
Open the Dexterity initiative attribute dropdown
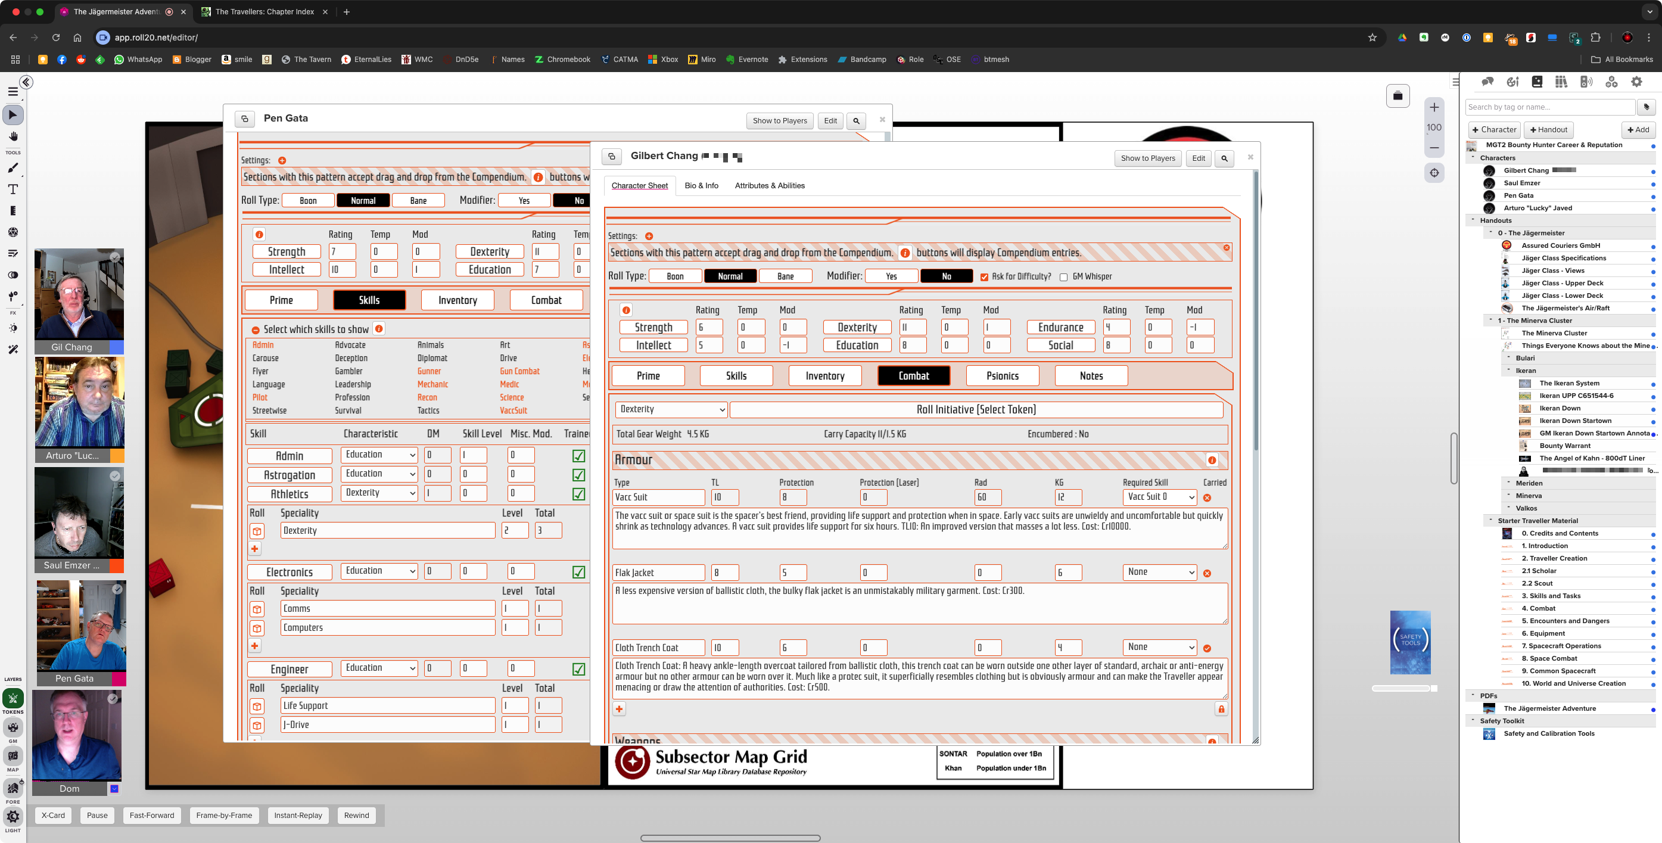[x=671, y=409]
